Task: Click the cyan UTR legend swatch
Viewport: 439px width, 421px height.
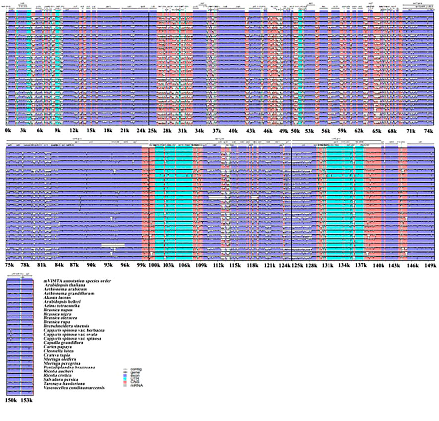Action: 125,379
